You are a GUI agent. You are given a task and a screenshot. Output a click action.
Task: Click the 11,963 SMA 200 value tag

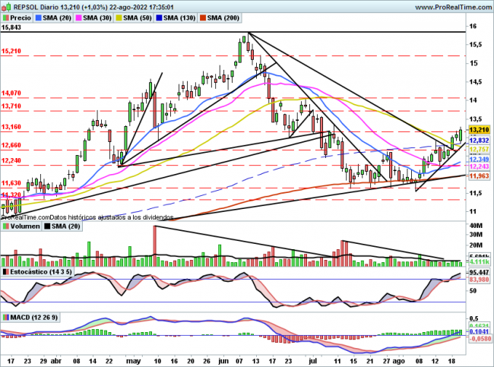[x=478, y=176]
